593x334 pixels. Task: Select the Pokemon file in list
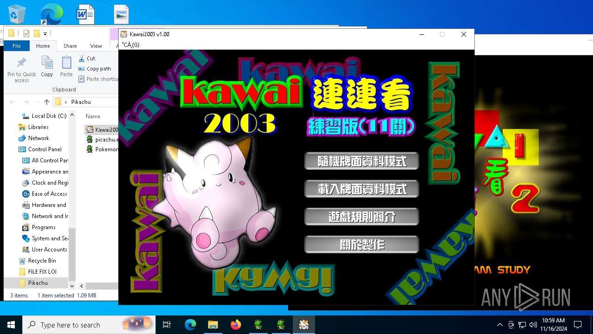pos(102,149)
